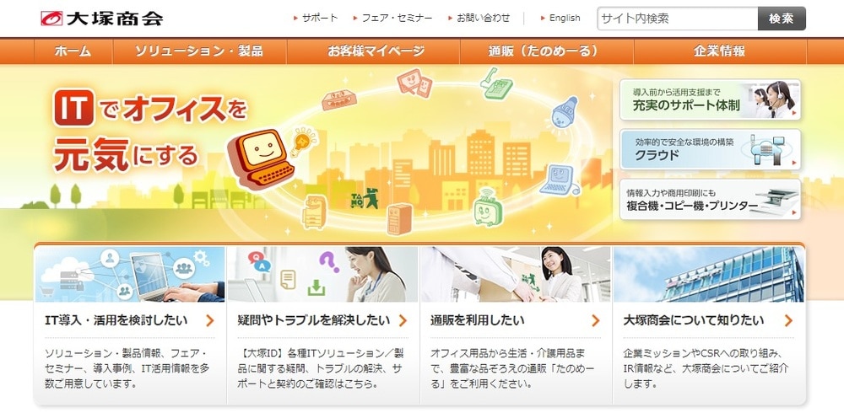
Task: Click the light bulb icon beside the computer mascot
Action: (304, 142)
